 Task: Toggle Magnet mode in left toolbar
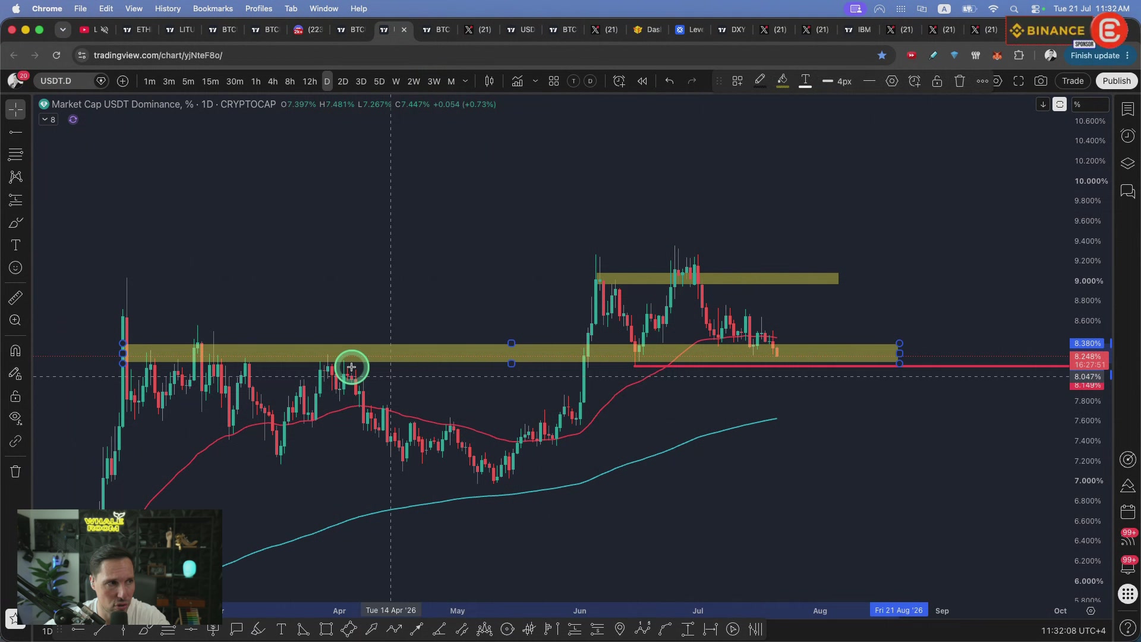(16, 351)
